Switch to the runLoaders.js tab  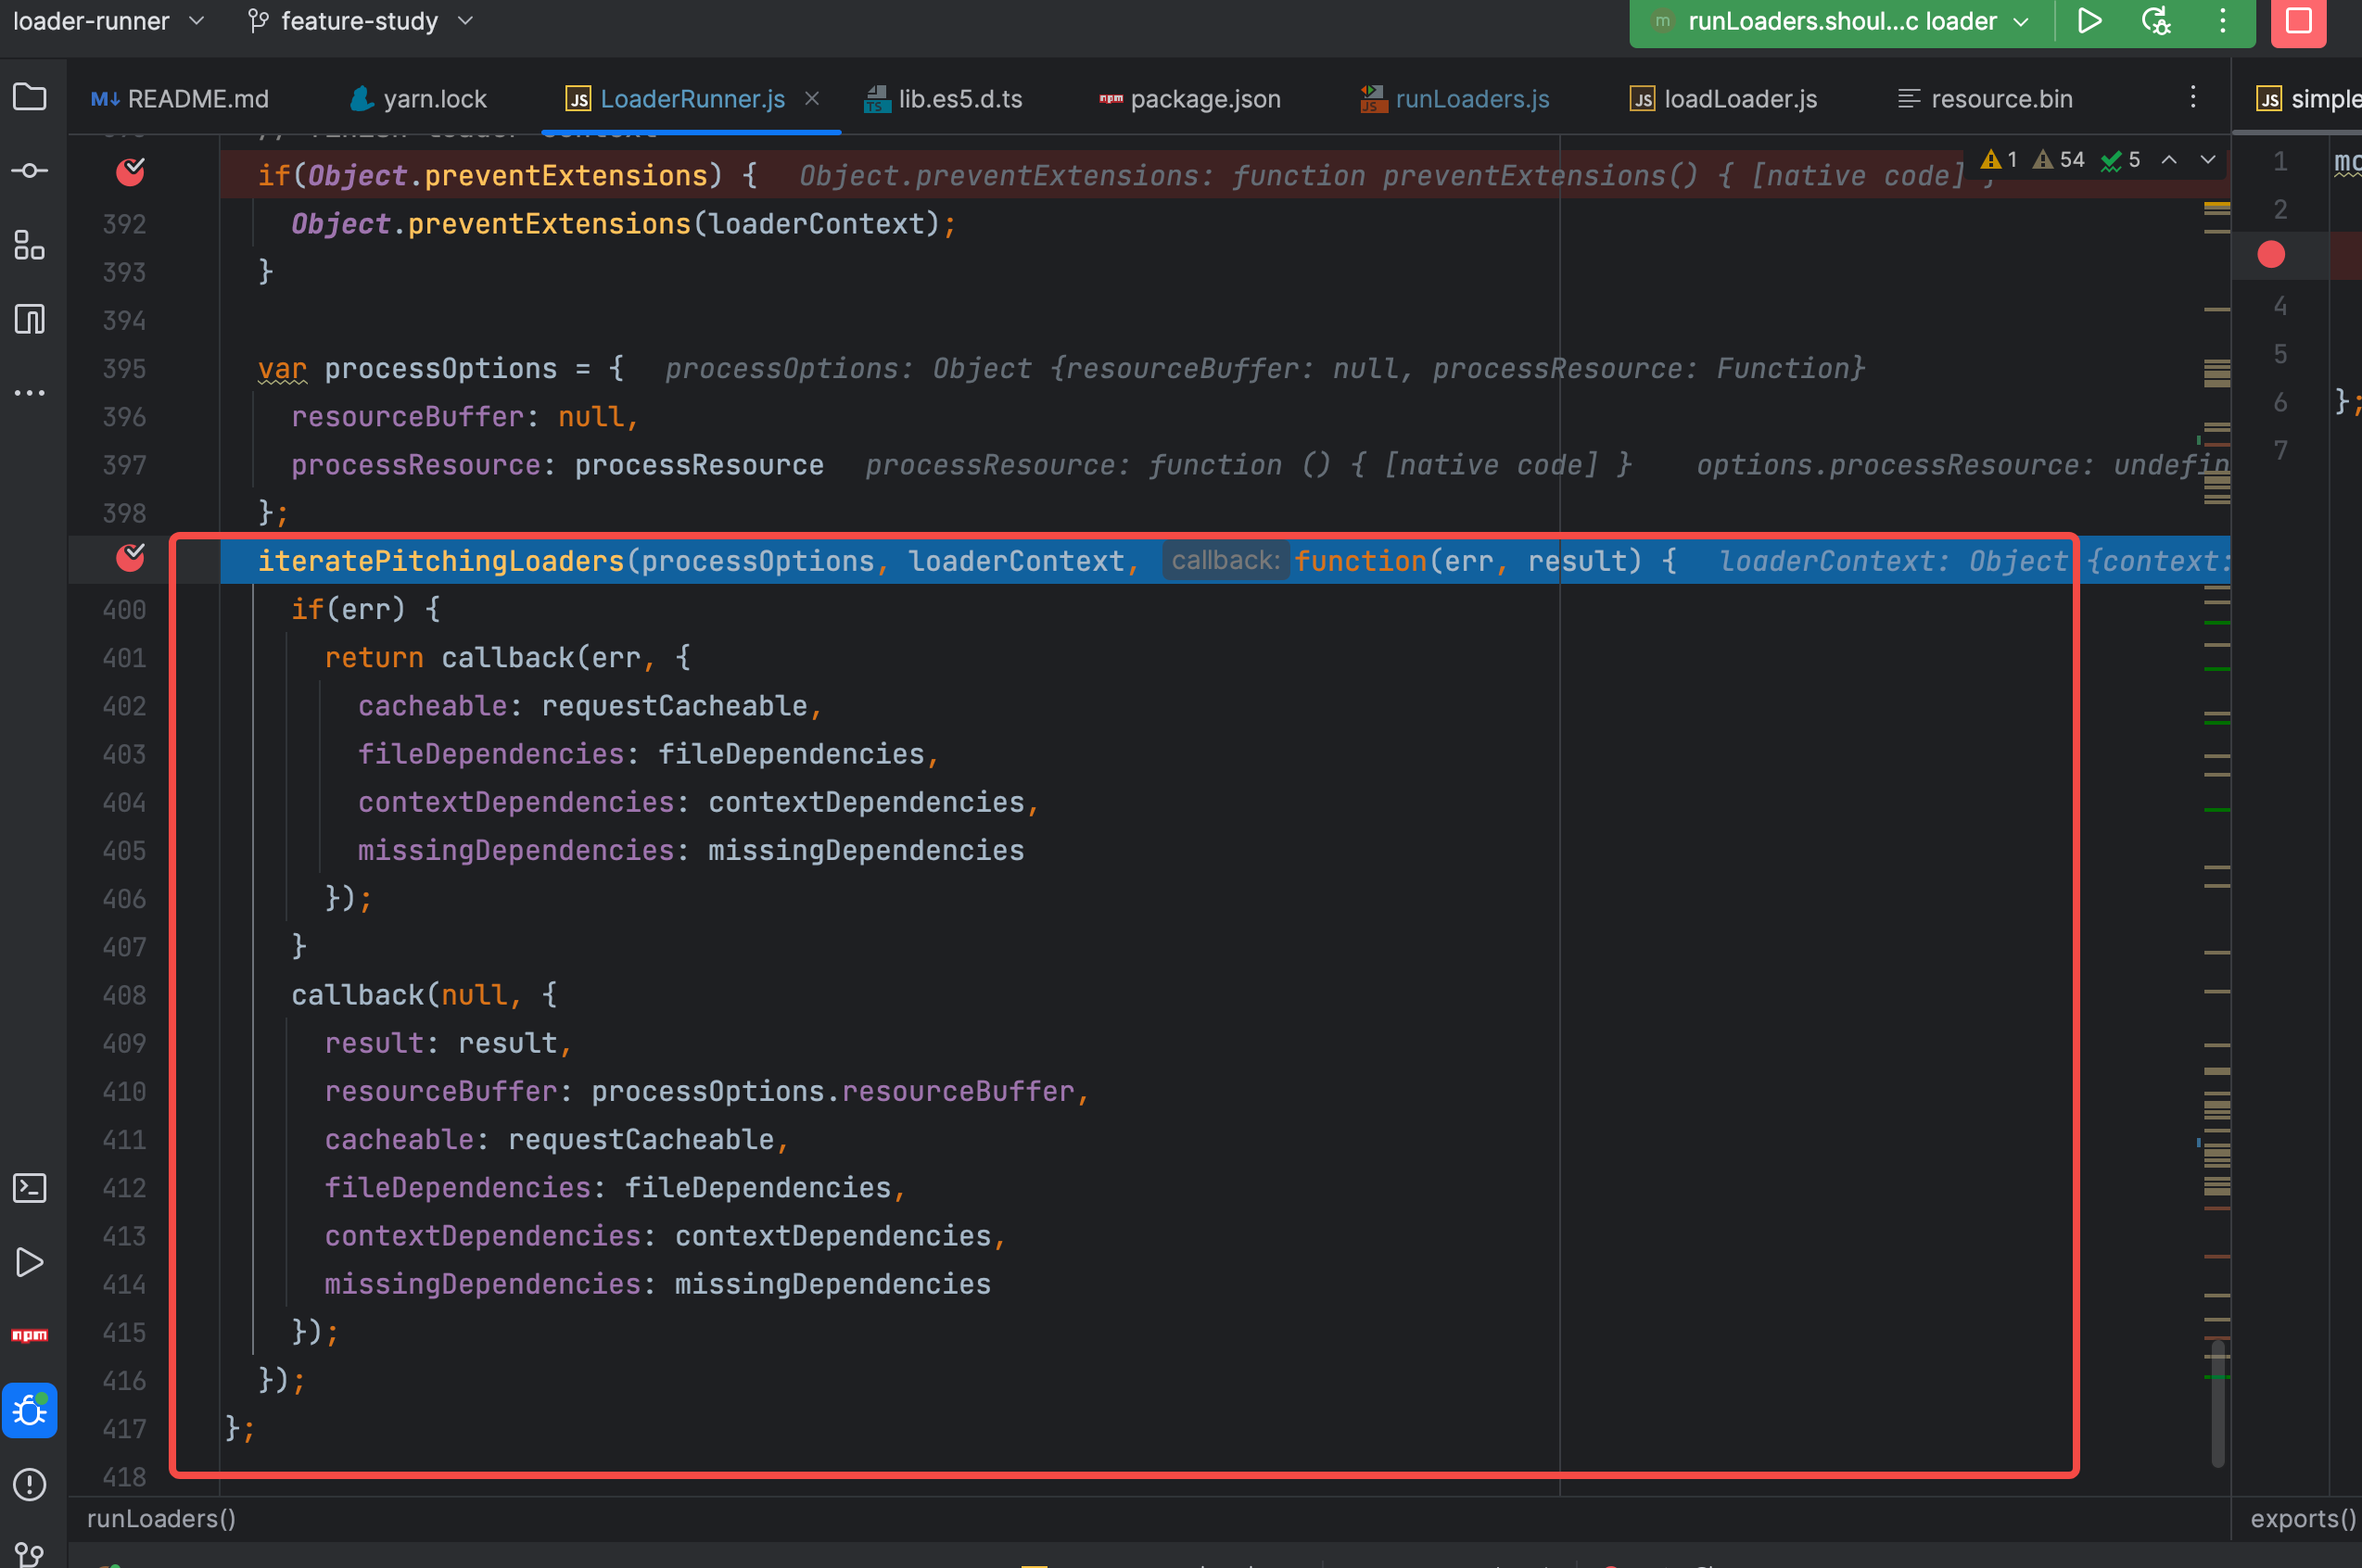coord(1471,99)
